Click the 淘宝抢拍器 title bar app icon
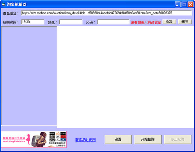 point(4,4)
